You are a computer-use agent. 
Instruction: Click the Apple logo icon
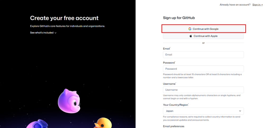191,36
